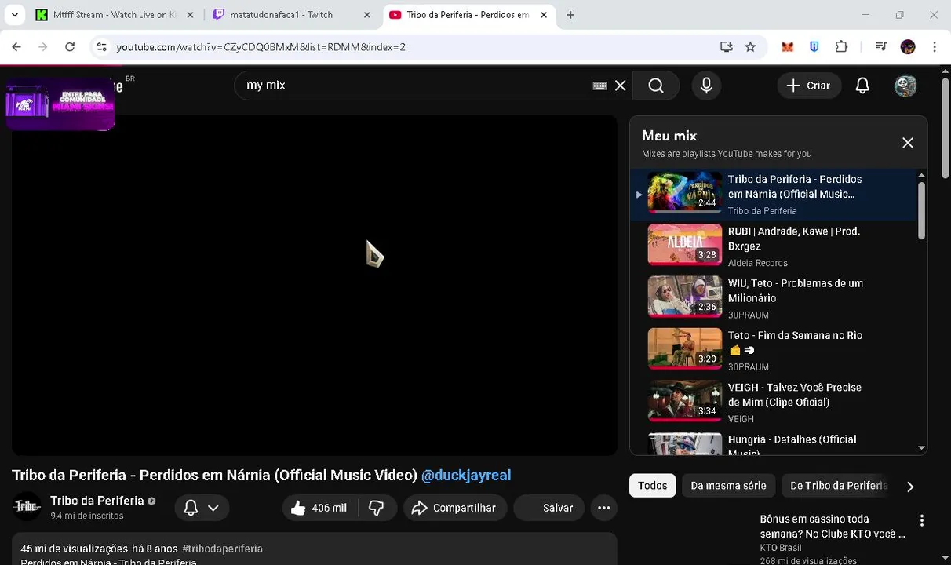Screen dimensions: 951x565
Task: Open Tribo da Periferia channel name
Action: [x=97, y=501]
